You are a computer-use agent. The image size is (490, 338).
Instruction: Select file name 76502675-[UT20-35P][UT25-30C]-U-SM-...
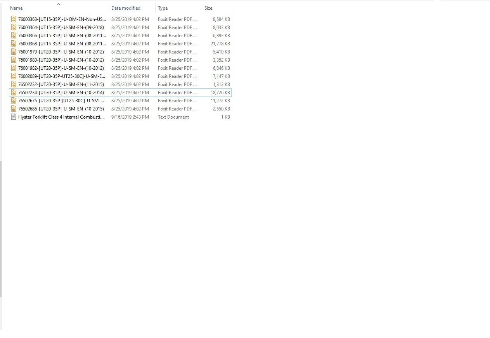pyautogui.click(x=61, y=100)
